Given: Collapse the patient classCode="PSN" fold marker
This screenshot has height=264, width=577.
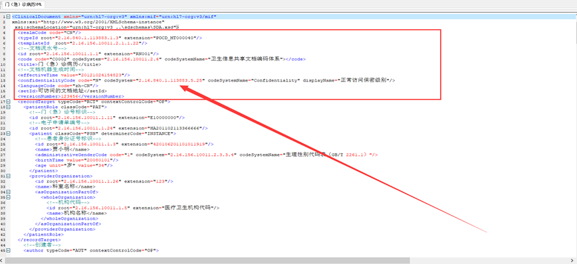Looking at the screenshot, I should [8, 133].
